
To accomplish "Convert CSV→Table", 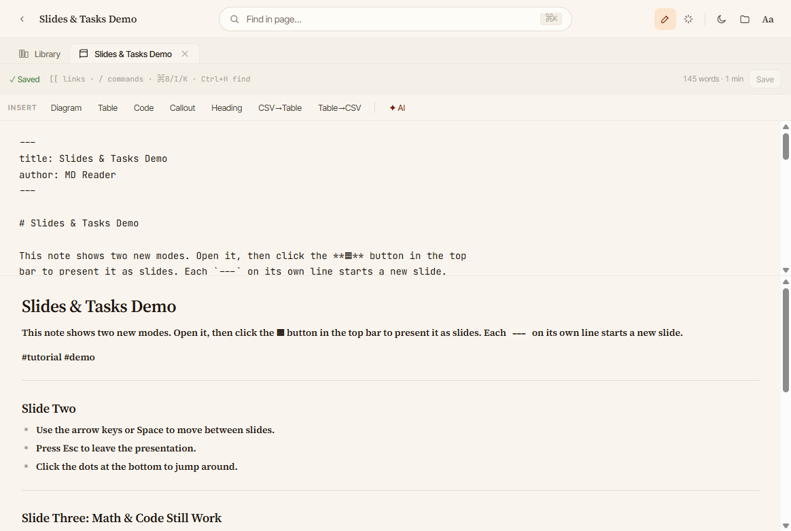I will 280,108.
